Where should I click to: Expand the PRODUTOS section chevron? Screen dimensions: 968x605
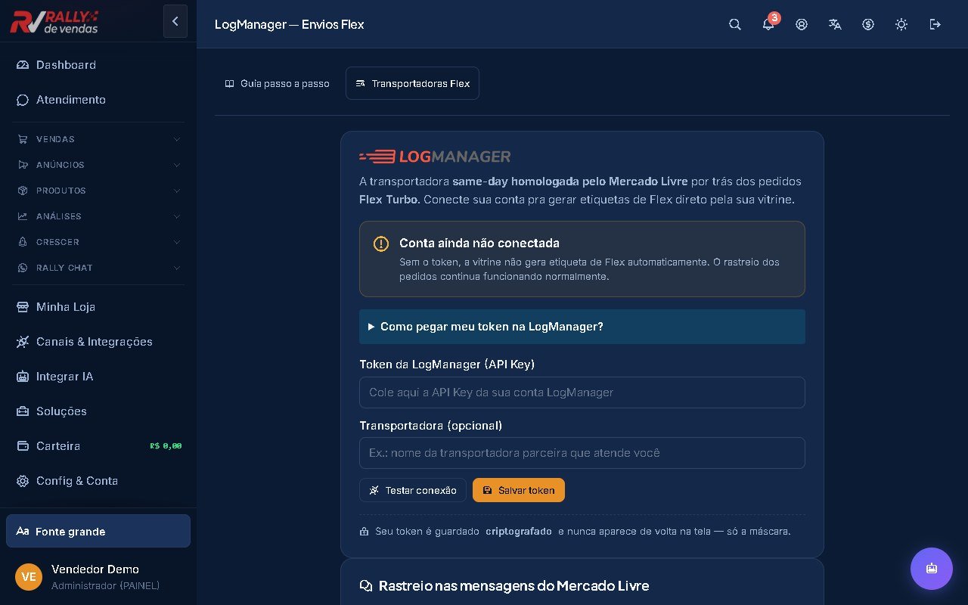(177, 191)
